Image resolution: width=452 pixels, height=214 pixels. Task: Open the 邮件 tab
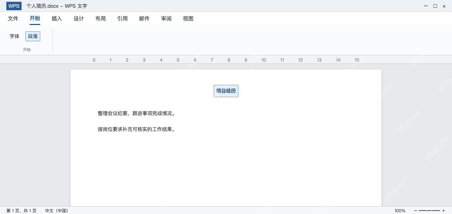tap(144, 19)
